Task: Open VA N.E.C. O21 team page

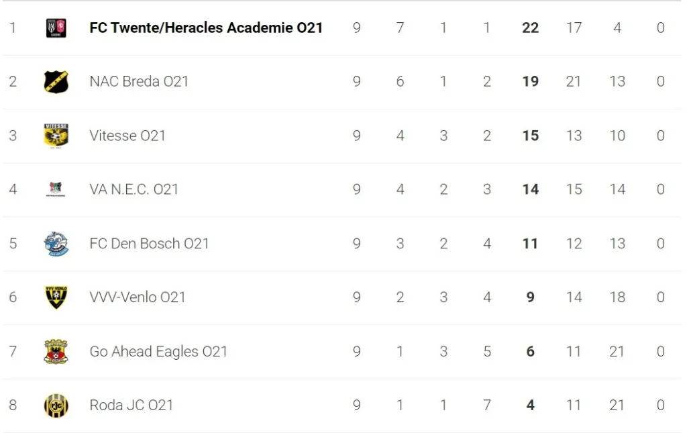Action: pyautogui.click(x=134, y=189)
